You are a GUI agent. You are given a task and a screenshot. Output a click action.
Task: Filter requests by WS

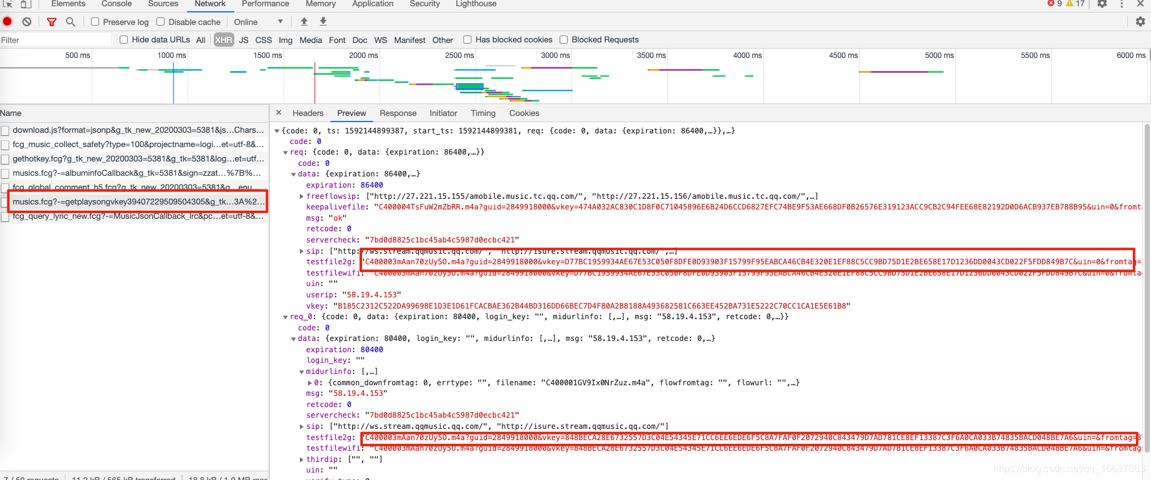[x=381, y=40]
